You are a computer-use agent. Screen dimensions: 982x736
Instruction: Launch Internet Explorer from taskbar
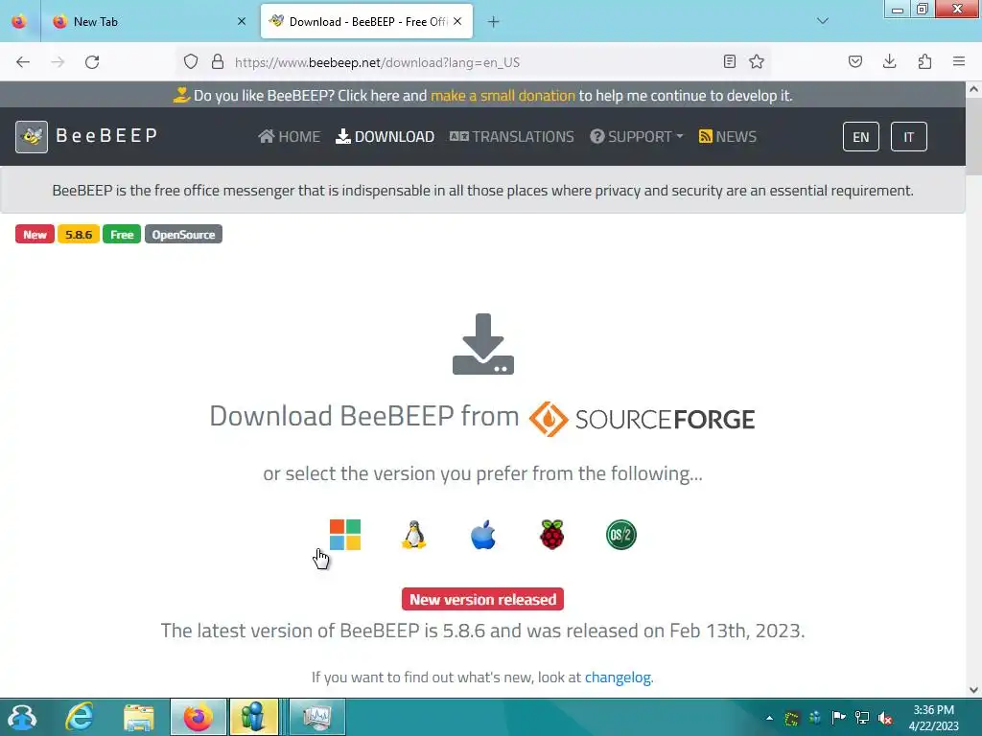point(80,717)
